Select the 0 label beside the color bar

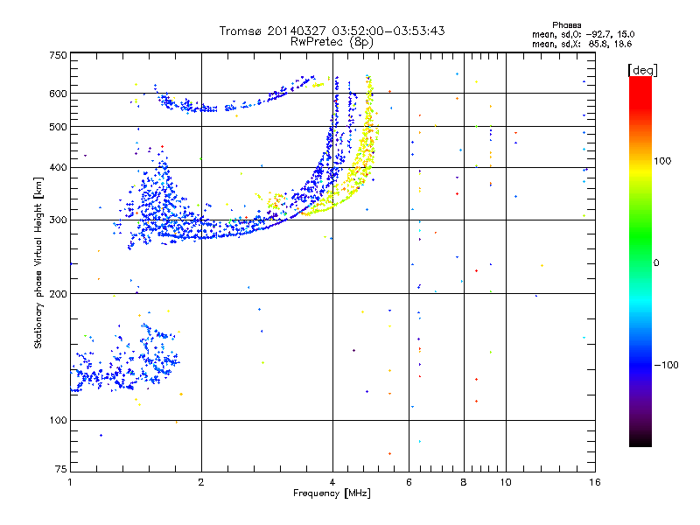(656, 263)
